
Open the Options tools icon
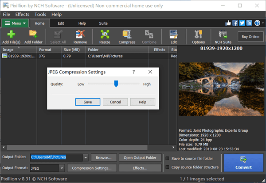pos(198,37)
